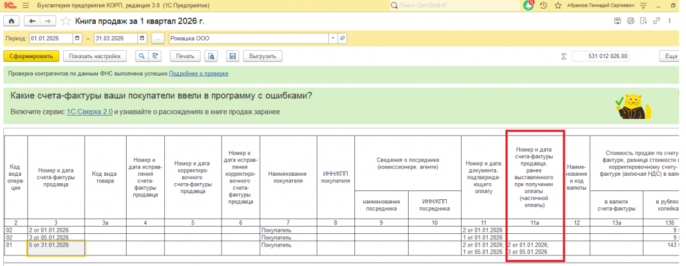Focus the global search field Поиск
Screen dimensions: 686x266
point(455,5)
